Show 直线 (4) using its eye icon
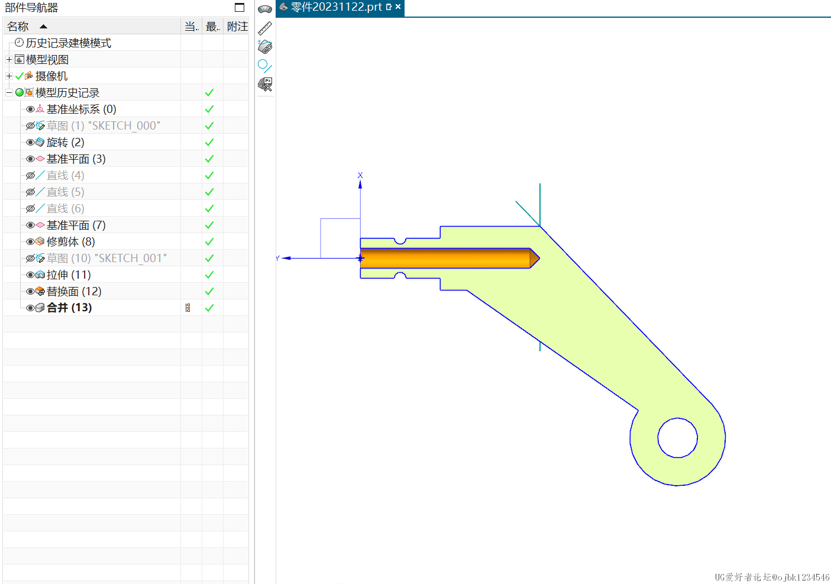This screenshot has height=584, width=831. (30, 176)
